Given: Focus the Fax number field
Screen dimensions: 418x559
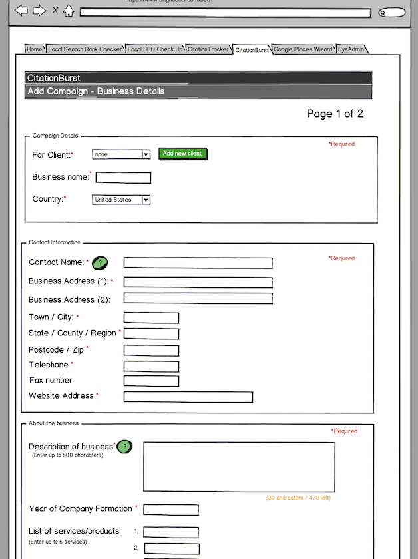Looking at the screenshot, I should tap(151, 381).
